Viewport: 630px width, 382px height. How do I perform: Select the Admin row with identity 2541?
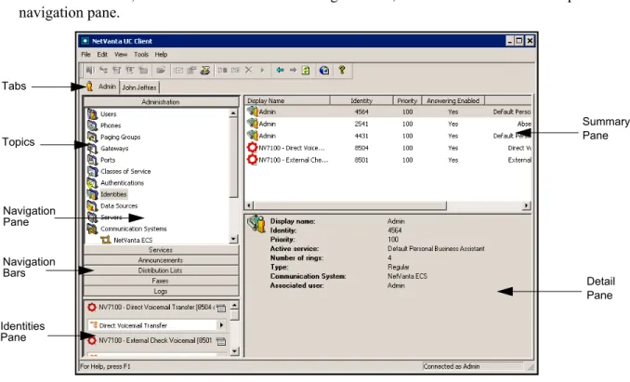tap(387, 124)
